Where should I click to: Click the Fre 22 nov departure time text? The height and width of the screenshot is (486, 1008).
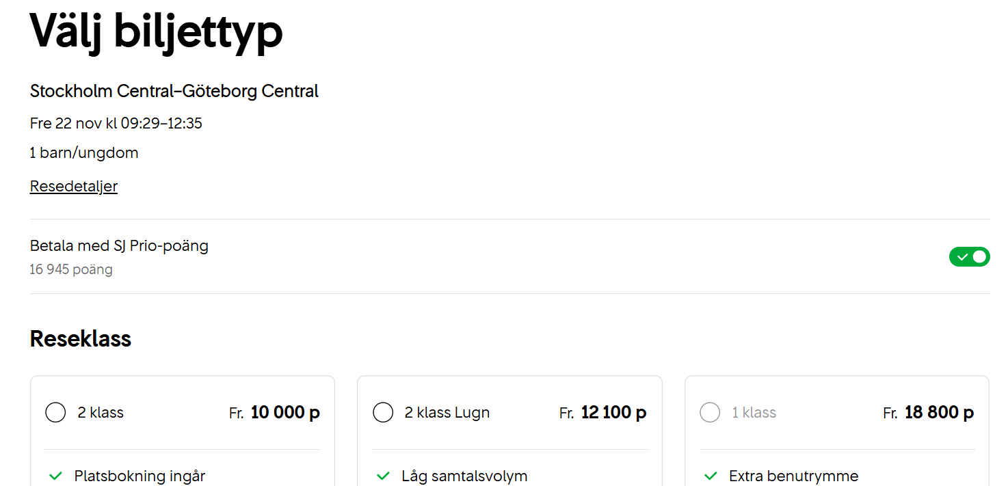point(116,124)
